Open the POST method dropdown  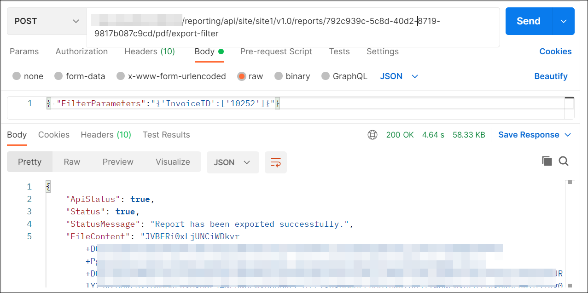click(47, 21)
